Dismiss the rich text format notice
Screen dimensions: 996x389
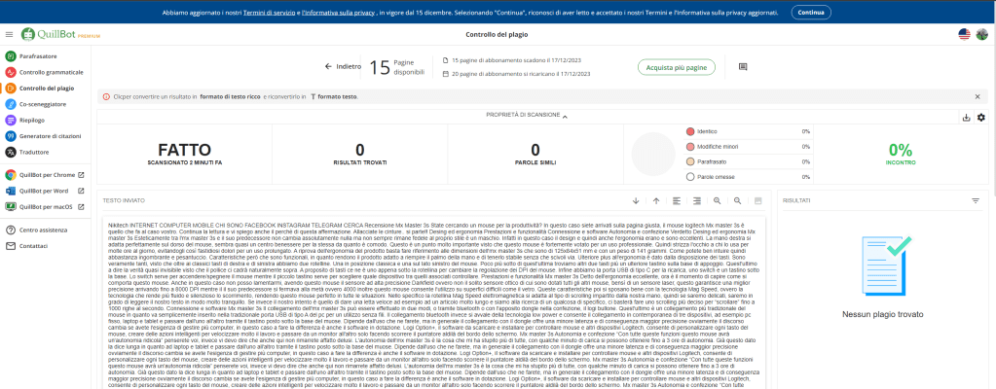tap(978, 97)
